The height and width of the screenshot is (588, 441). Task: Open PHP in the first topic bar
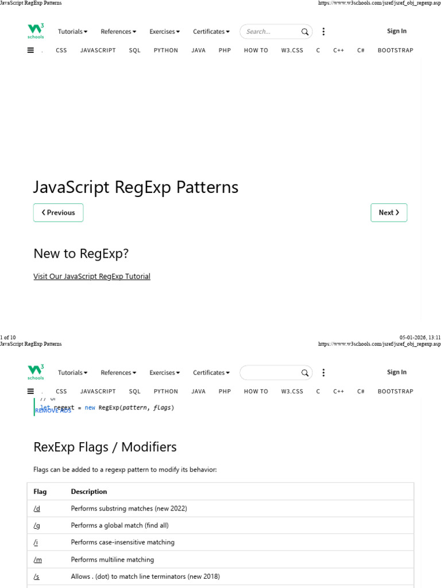coord(225,51)
